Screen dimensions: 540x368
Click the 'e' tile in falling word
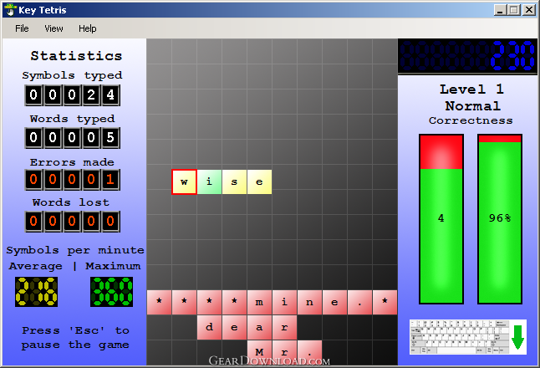pyautogui.click(x=259, y=181)
